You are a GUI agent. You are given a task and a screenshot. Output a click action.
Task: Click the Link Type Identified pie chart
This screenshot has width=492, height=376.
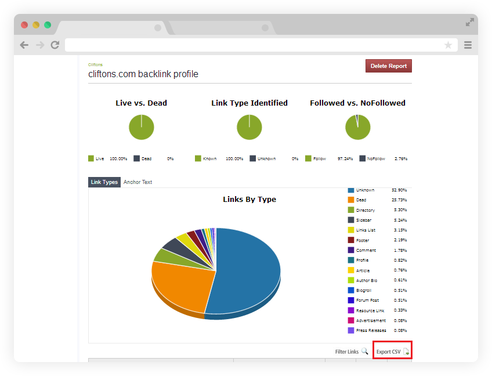pos(249,127)
